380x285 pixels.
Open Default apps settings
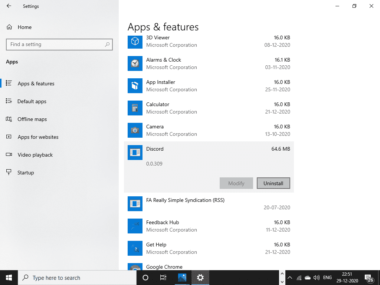(32, 101)
